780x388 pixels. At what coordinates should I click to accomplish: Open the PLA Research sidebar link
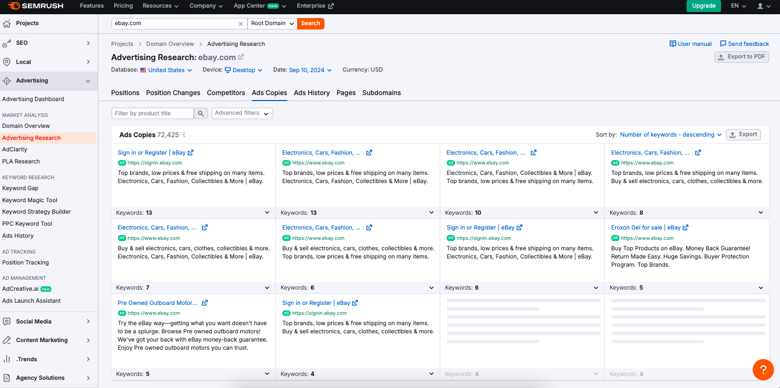21,161
